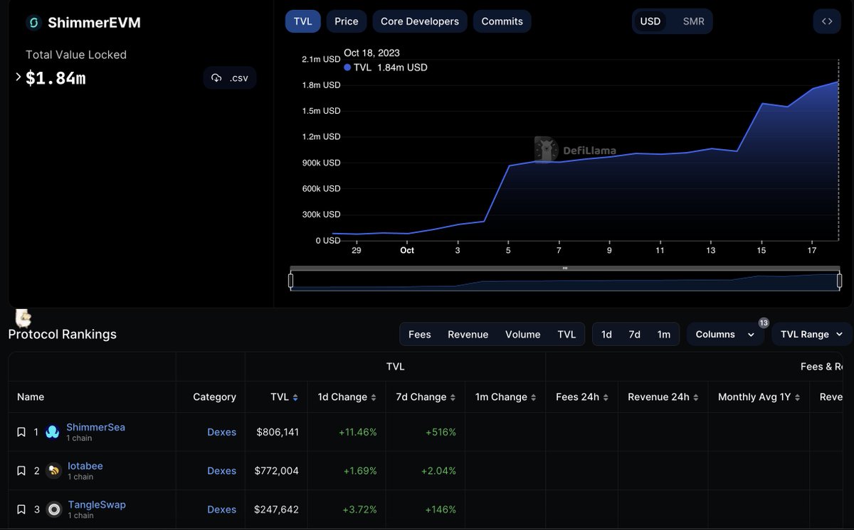
Task: Click the TangleSwap logo icon
Action: pyautogui.click(x=53, y=509)
